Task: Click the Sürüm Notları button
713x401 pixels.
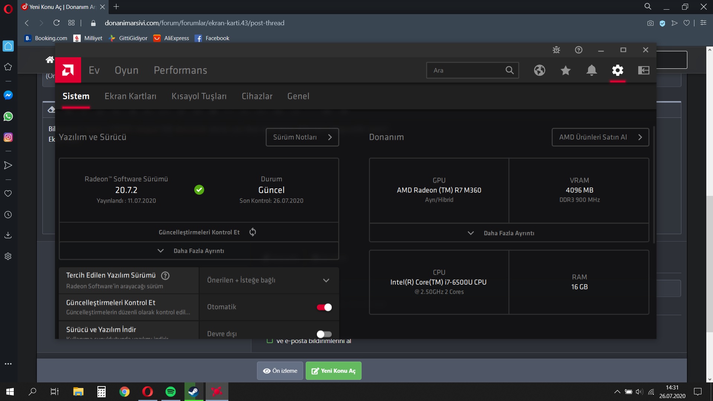Action: pyautogui.click(x=302, y=137)
